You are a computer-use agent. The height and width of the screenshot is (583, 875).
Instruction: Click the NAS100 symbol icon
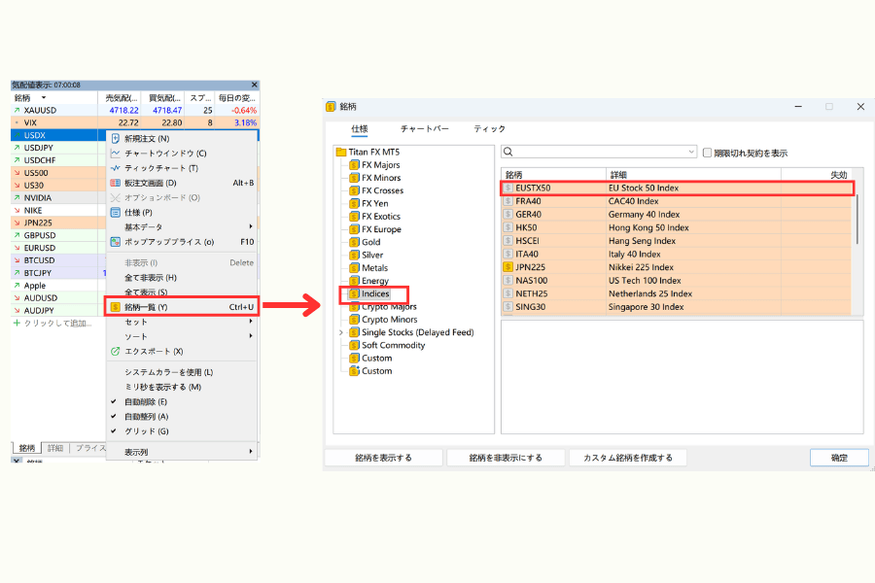click(507, 279)
